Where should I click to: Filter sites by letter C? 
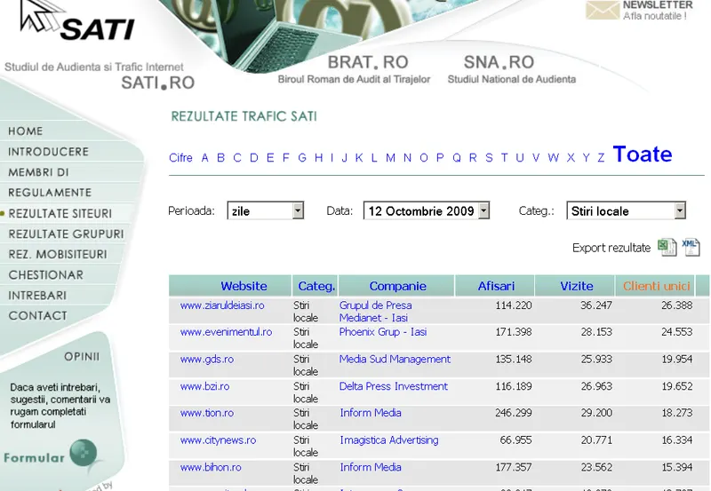pos(237,158)
